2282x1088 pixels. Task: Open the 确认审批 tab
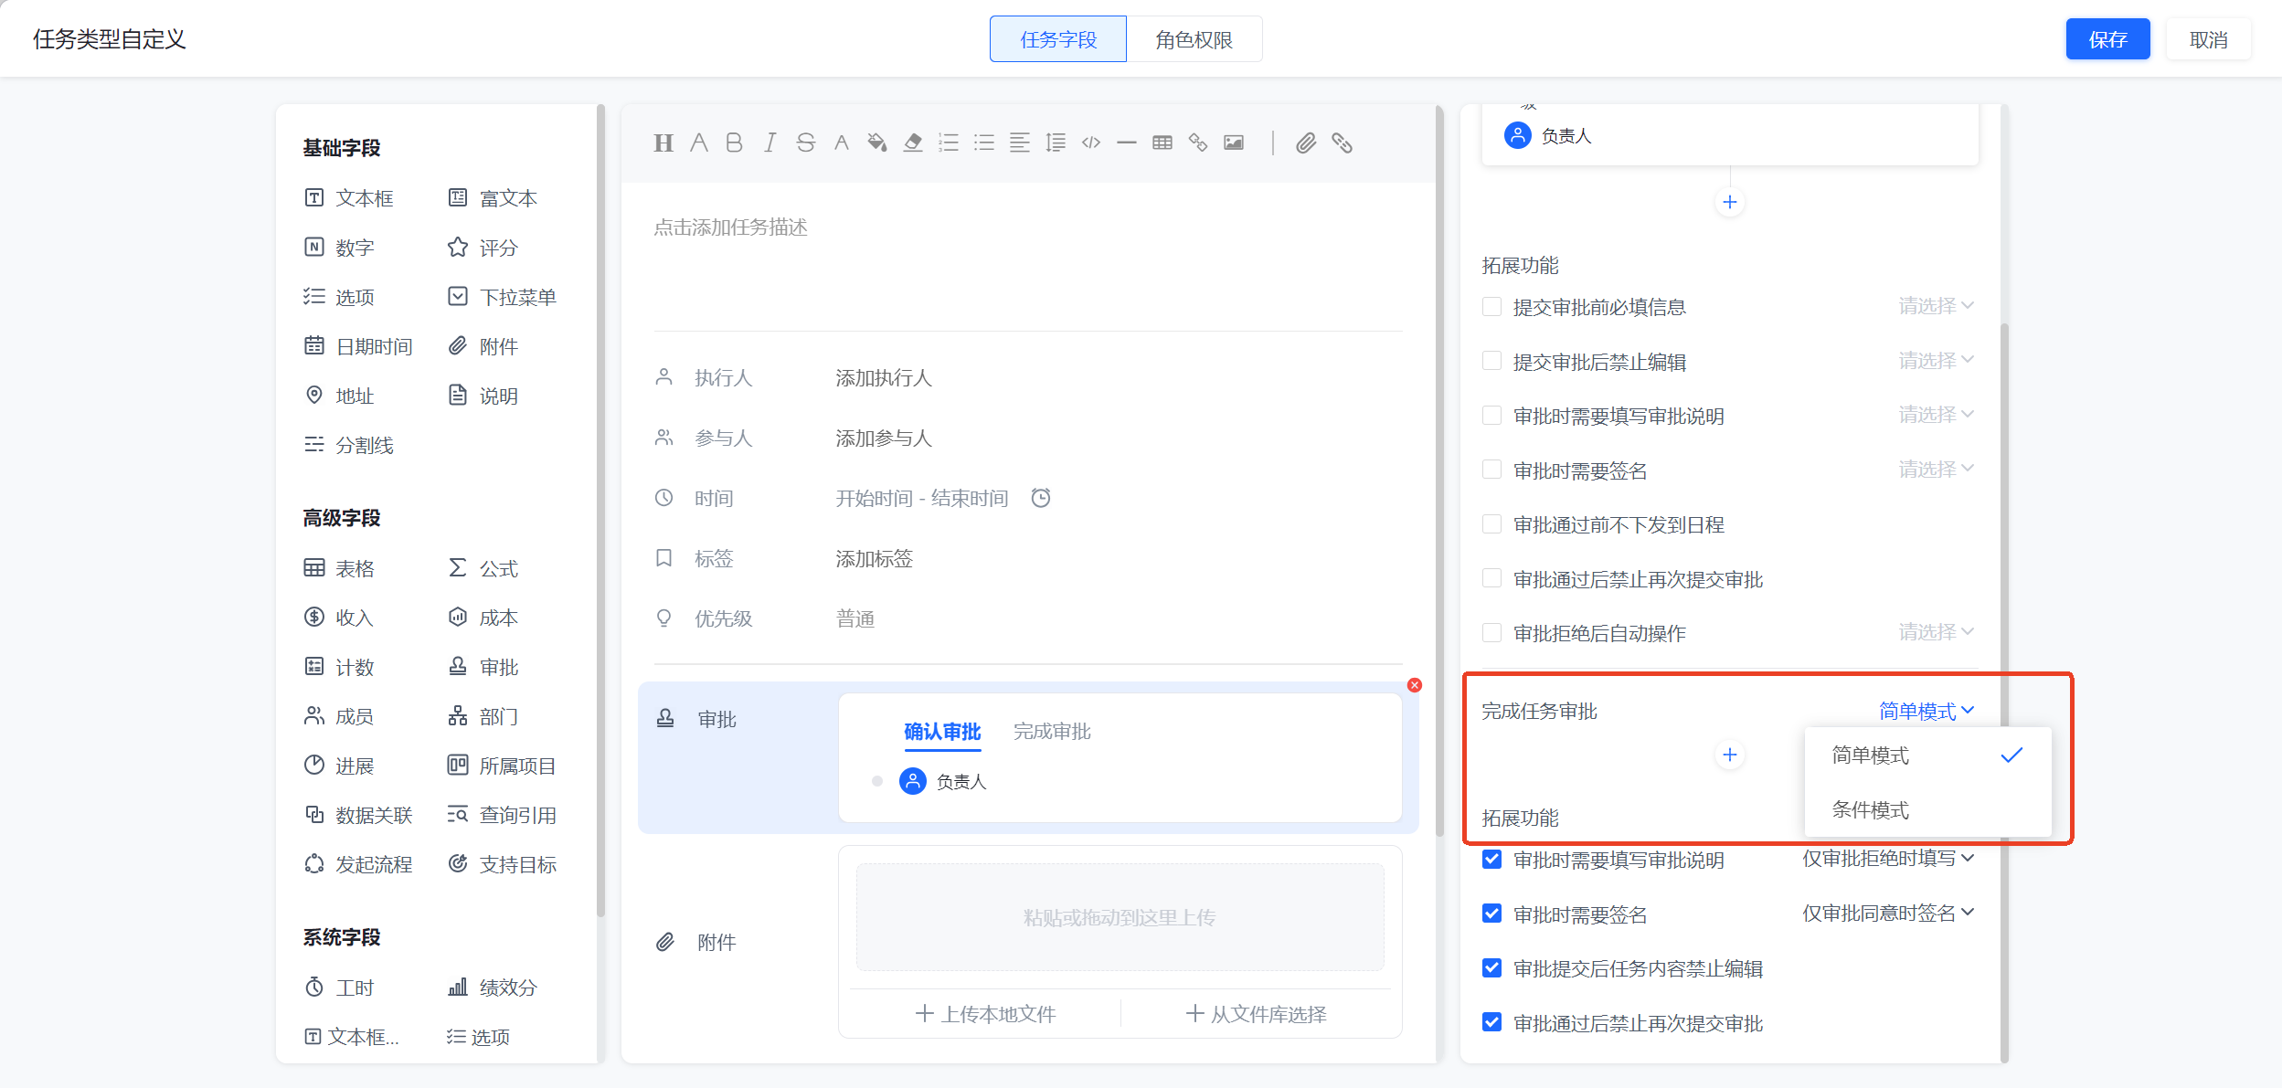point(942,732)
